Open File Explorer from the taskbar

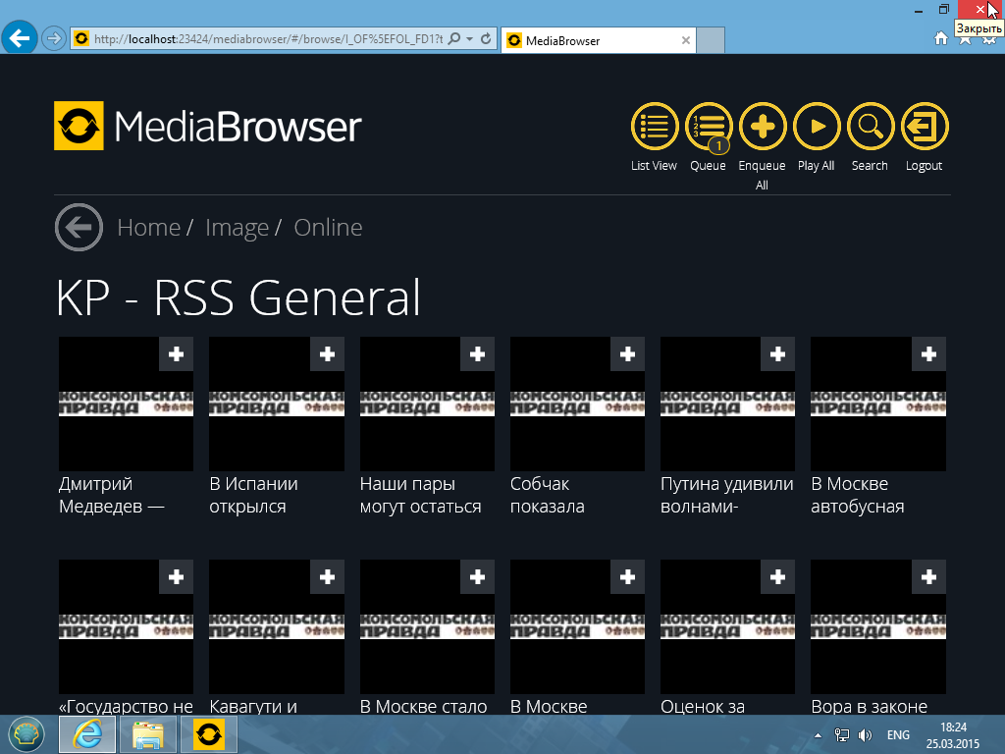148,733
